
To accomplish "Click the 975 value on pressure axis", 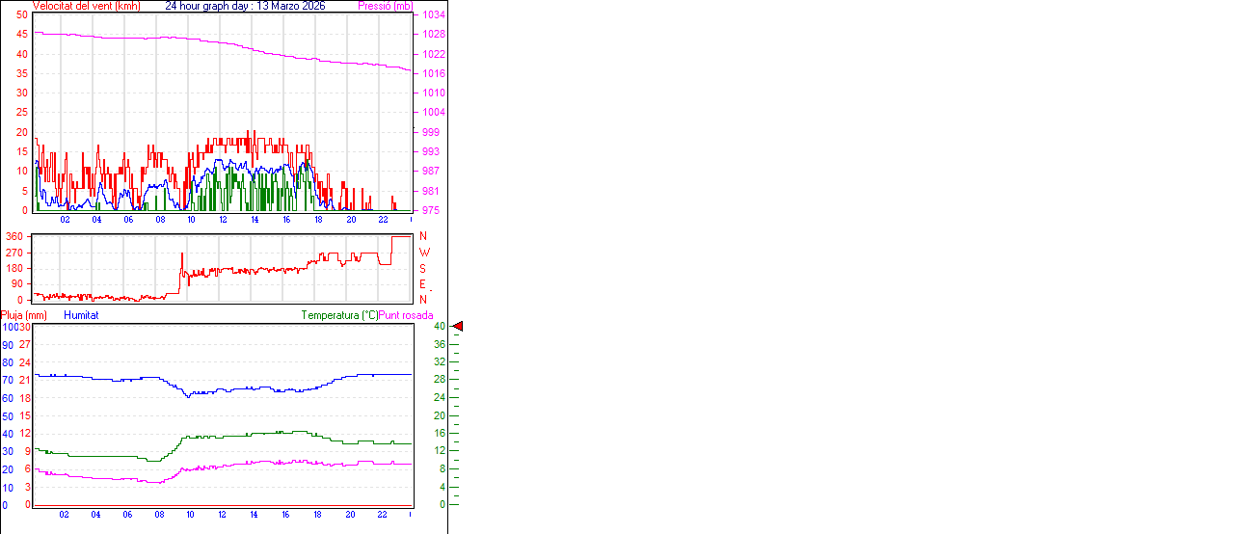I will point(432,210).
